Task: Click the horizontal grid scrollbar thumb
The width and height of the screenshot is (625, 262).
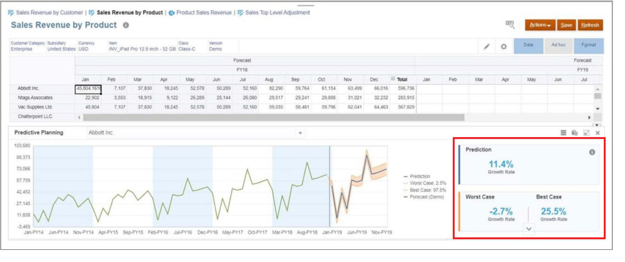Action: coord(274,118)
